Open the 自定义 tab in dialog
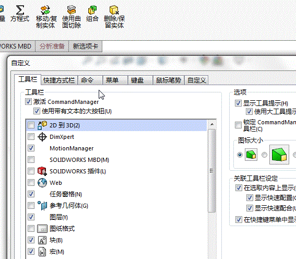The image size is (296, 259). (196, 80)
